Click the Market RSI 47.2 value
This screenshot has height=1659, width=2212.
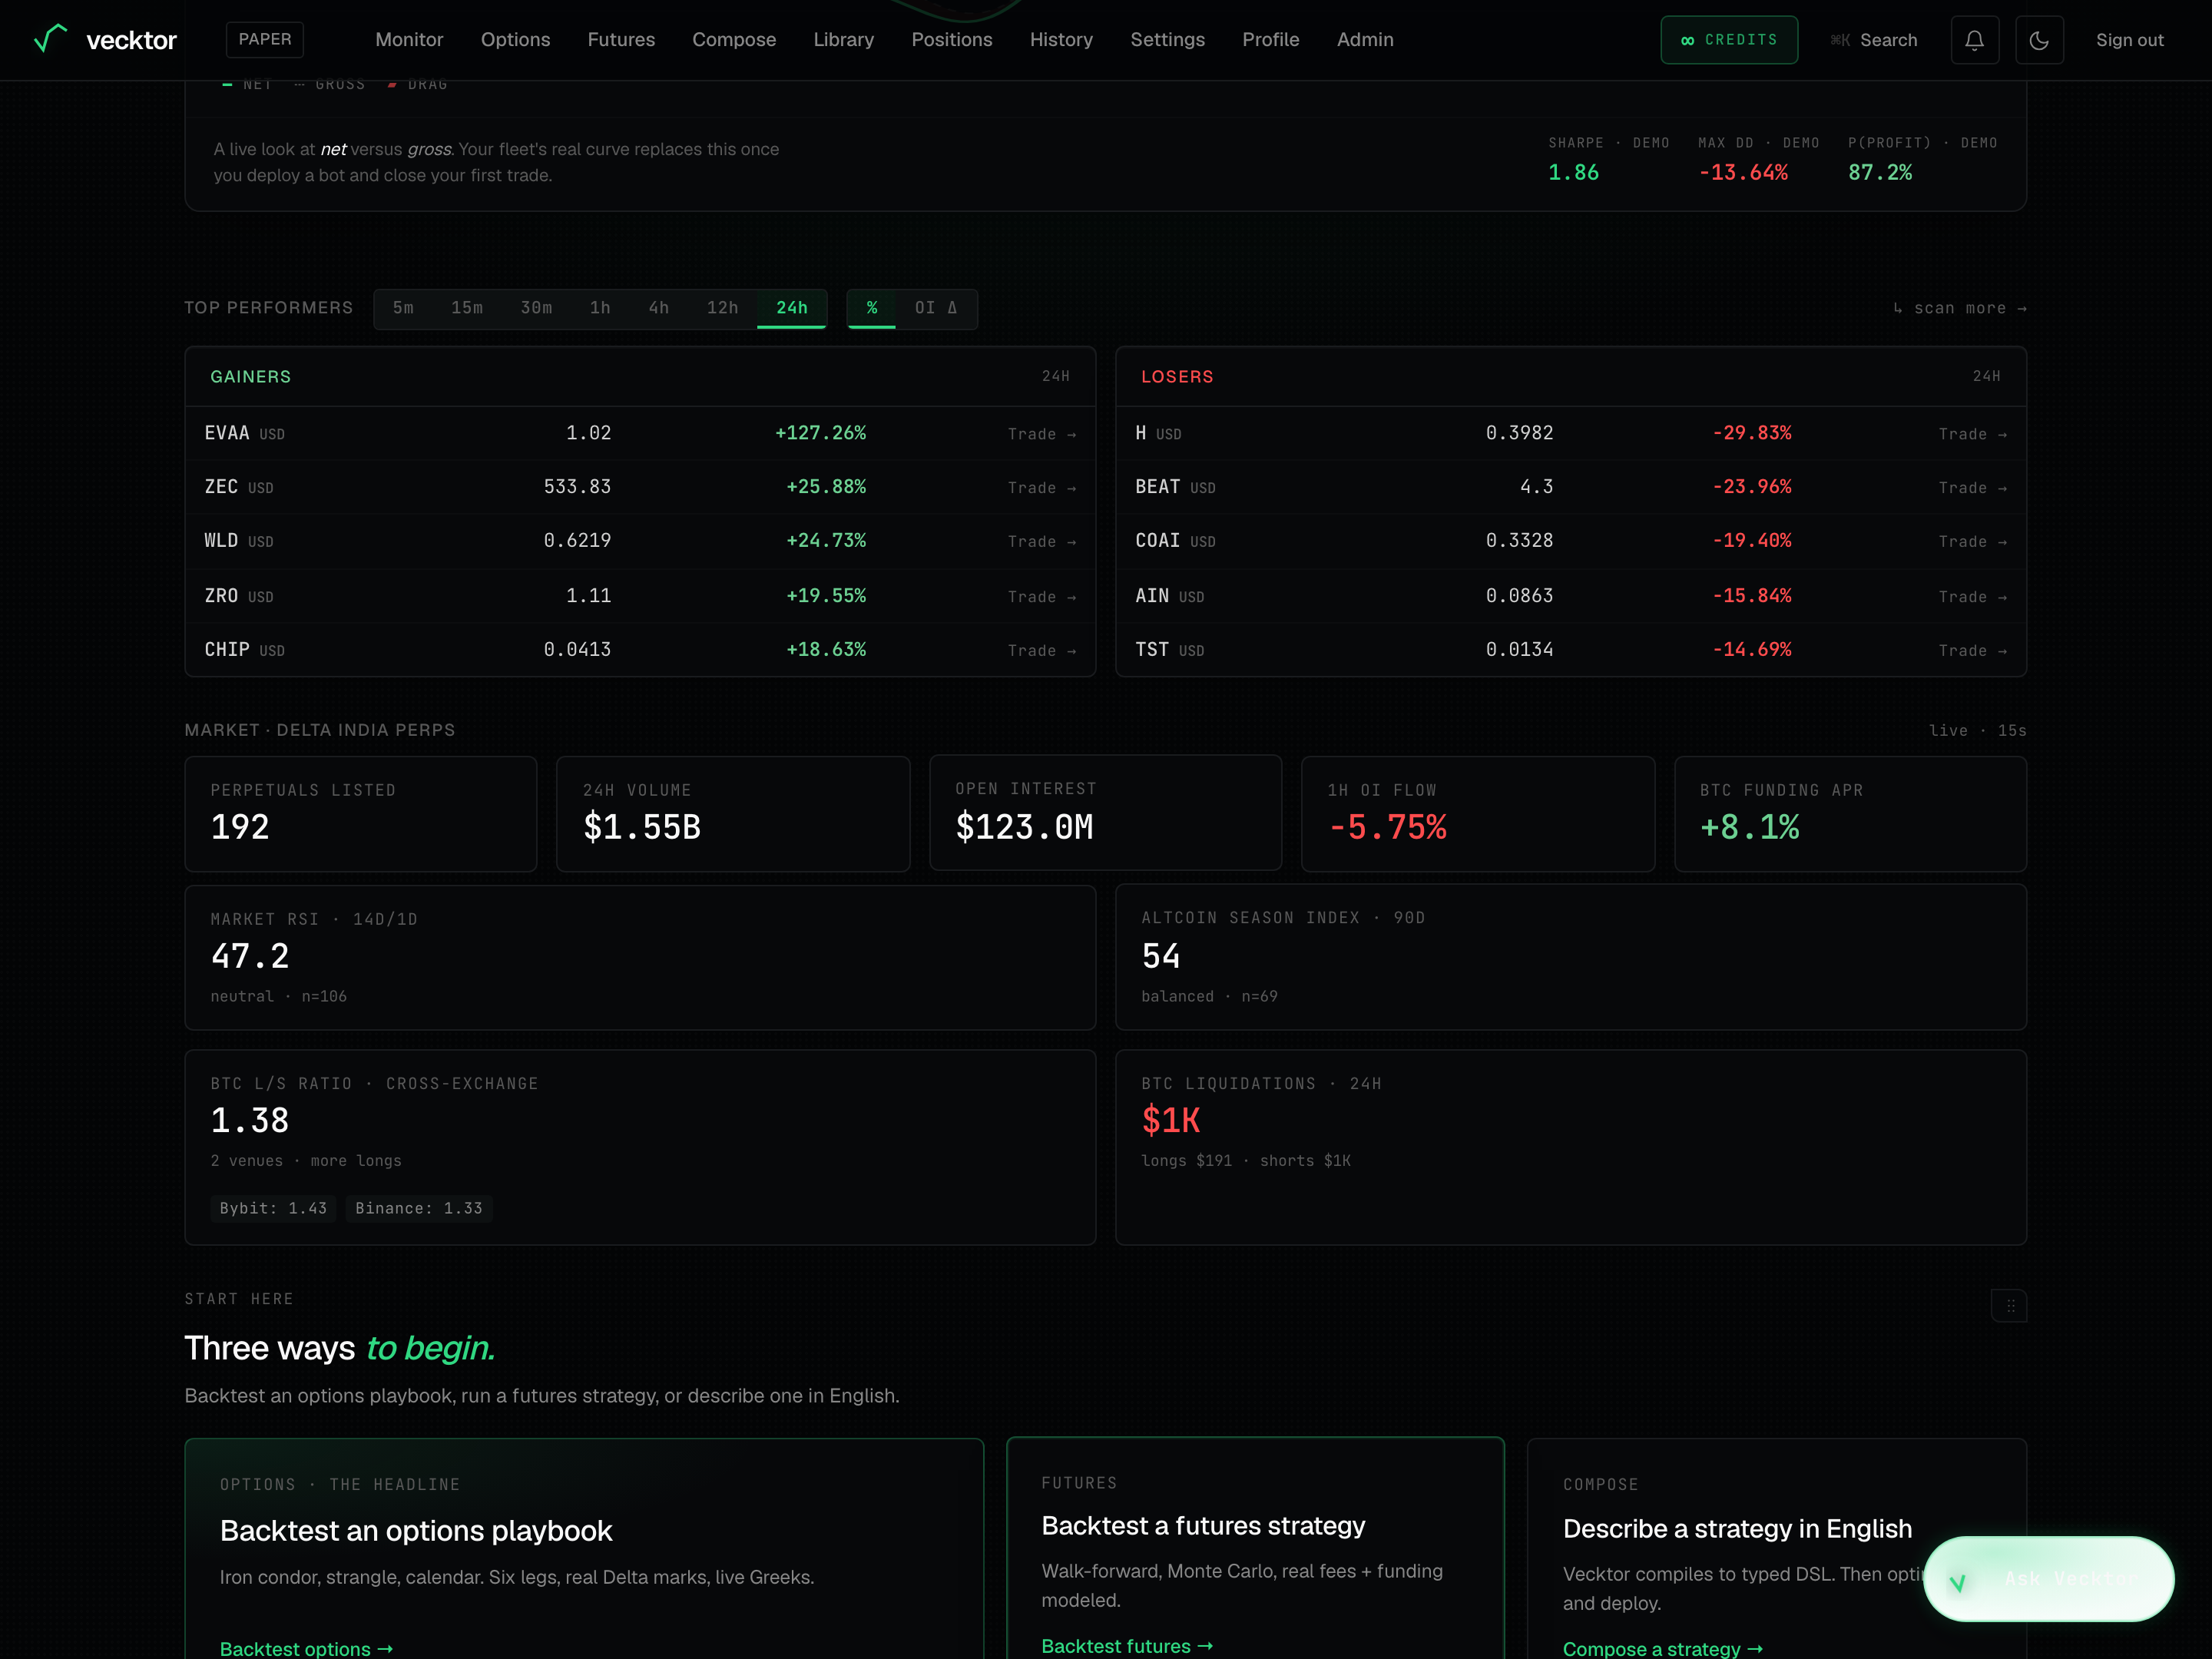click(x=250, y=957)
